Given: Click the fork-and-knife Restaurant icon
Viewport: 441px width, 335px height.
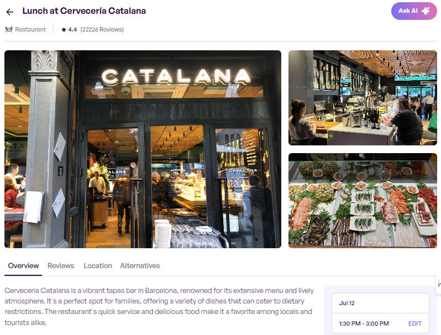Looking at the screenshot, I should (x=9, y=29).
